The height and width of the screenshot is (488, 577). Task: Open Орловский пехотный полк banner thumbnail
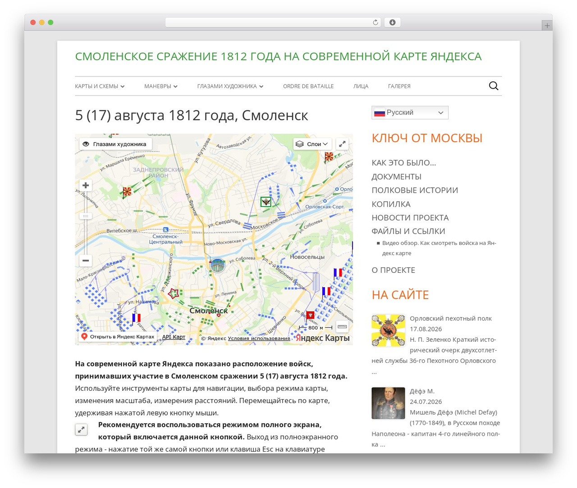coord(388,330)
